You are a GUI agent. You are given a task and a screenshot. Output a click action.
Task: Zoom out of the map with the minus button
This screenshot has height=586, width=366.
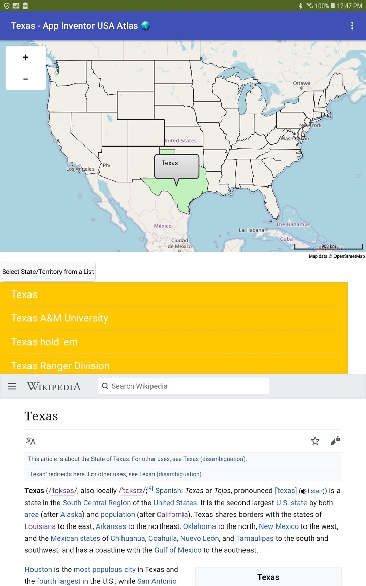click(x=25, y=79)
